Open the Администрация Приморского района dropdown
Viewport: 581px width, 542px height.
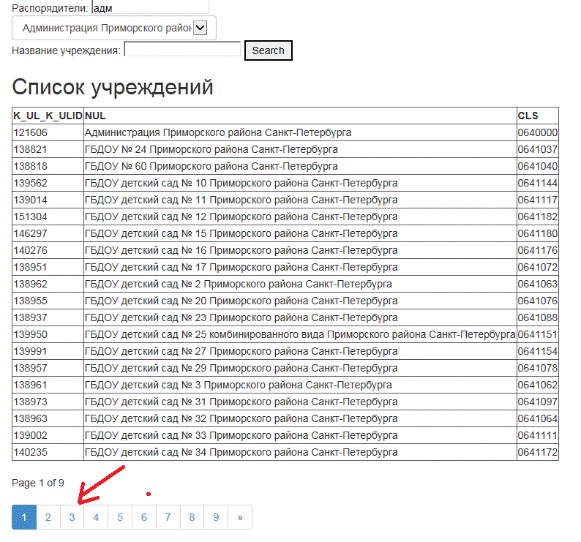click(x=113, y=28)
